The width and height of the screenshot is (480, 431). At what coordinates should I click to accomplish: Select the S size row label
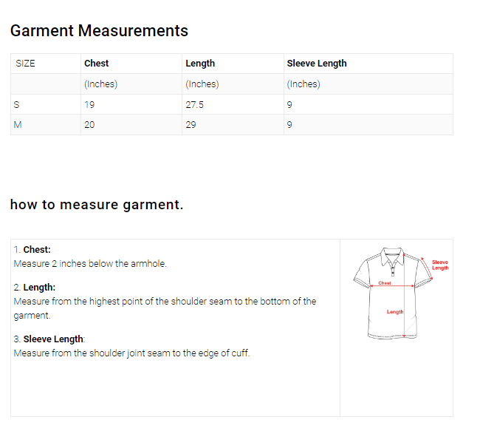coord(16,105)
